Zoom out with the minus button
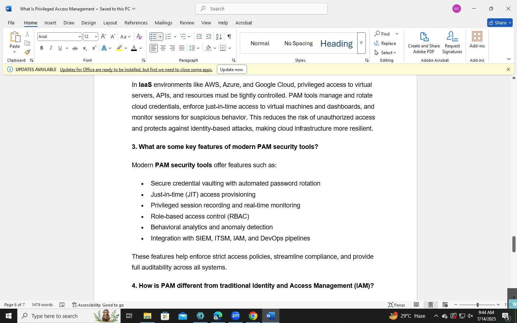The width and height of the screenshot is (517, 323). pos(456,305)
